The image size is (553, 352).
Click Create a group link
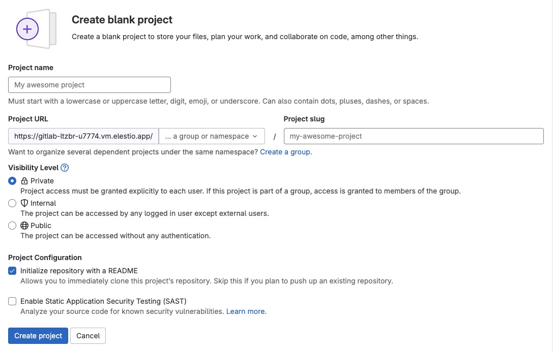point(286,151)
